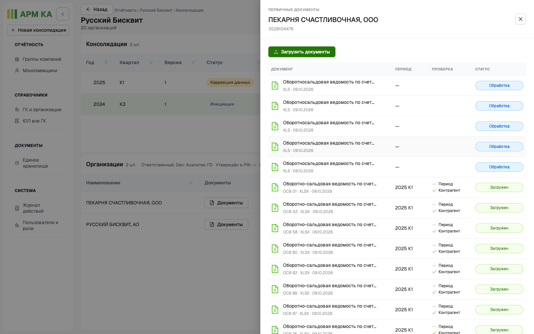534x334 pixels.
Task: Click Загружен status for ОСВ 58
Action: pyautogui.click(x=499, y=228)
